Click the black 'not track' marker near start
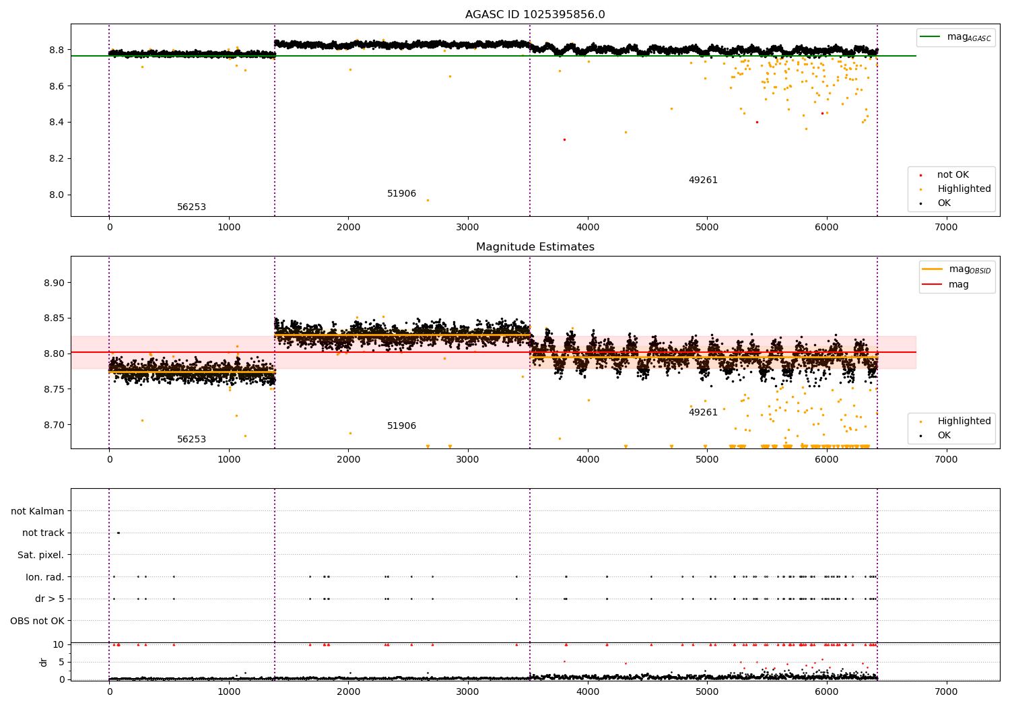1010x707 pixels. tap(118, 533)
